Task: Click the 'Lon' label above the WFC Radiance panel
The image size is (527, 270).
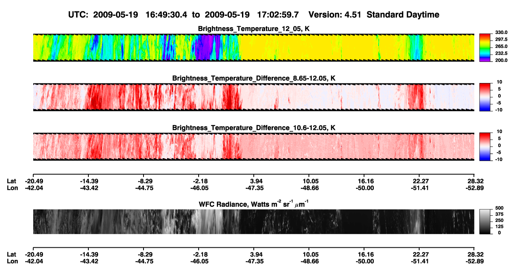Action: click(x=12, y=188)
